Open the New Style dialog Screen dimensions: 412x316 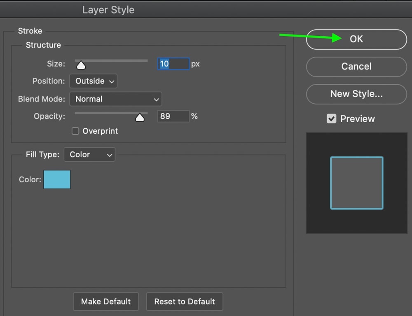pyautogui.click(x=356, y=94)
